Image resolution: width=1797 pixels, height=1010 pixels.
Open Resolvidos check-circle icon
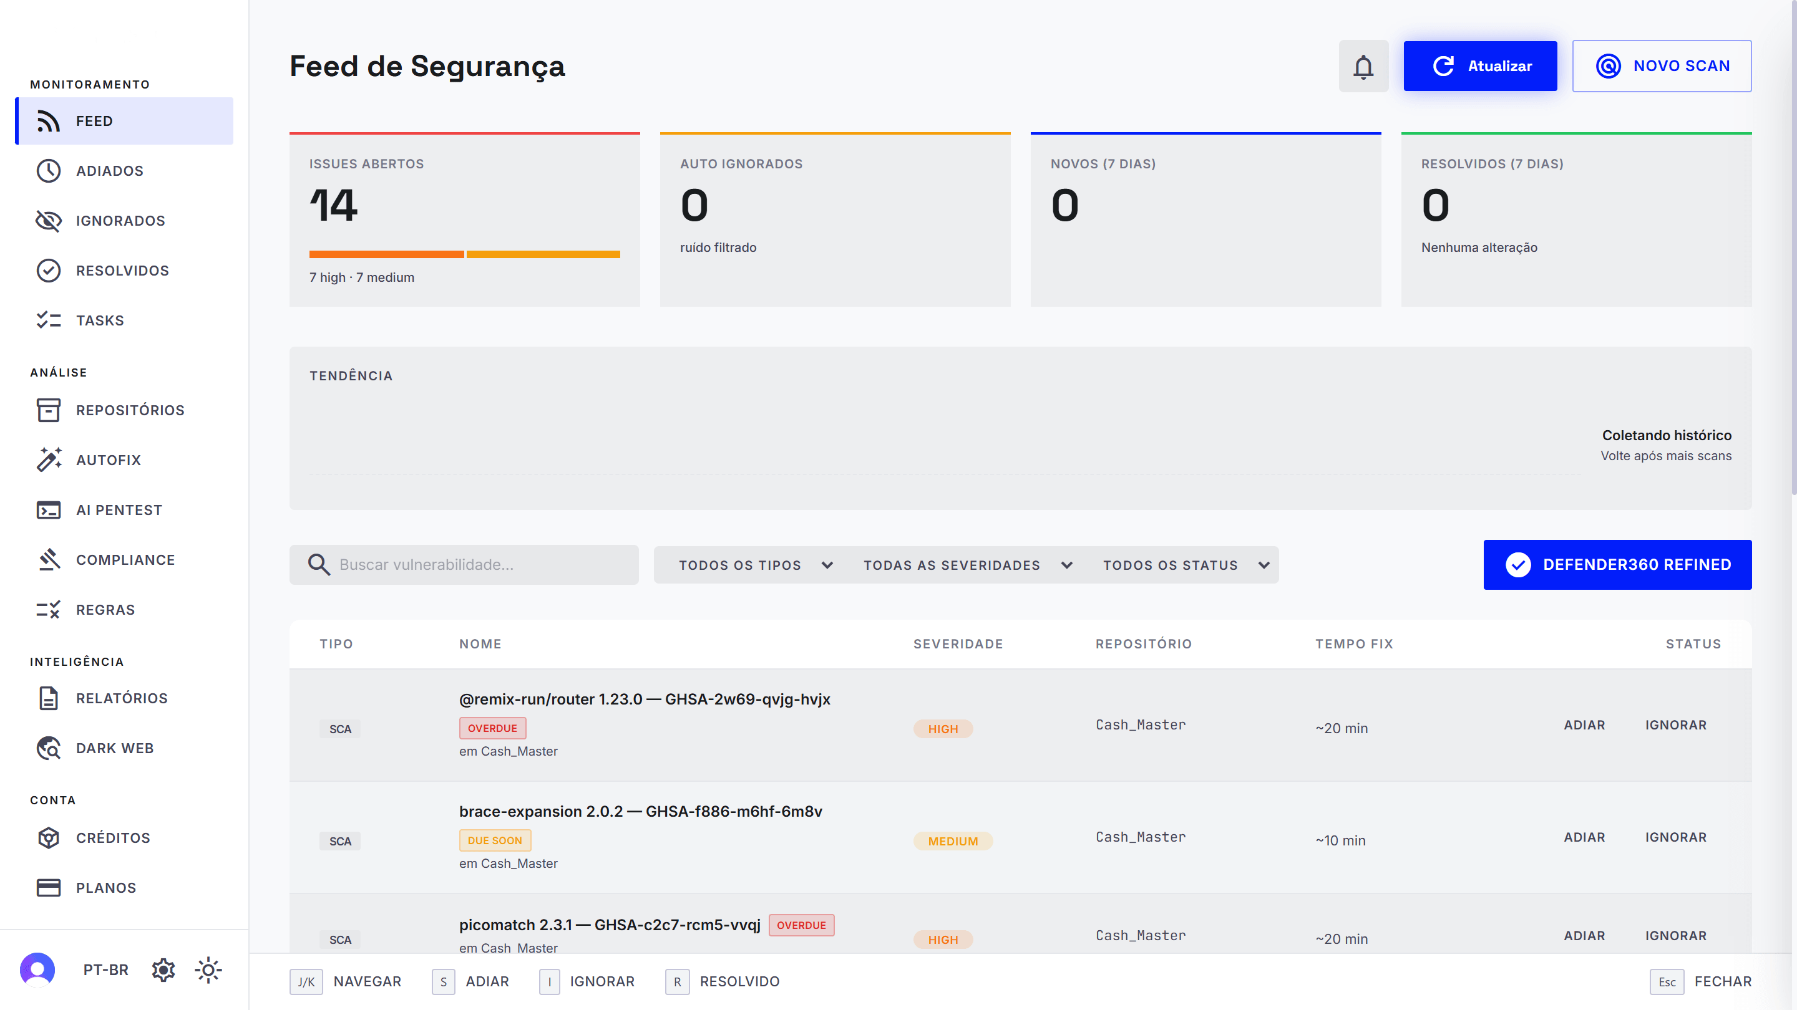pyautogui.click(x=48, y=271)
